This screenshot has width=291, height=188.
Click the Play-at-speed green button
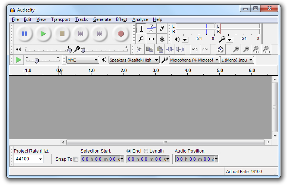coord(19,60)
